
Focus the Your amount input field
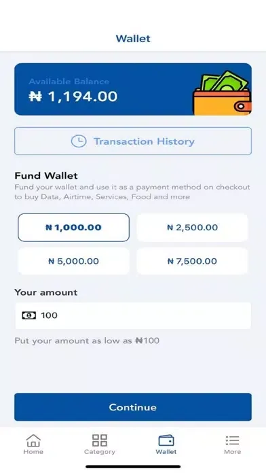pos(133,315)
